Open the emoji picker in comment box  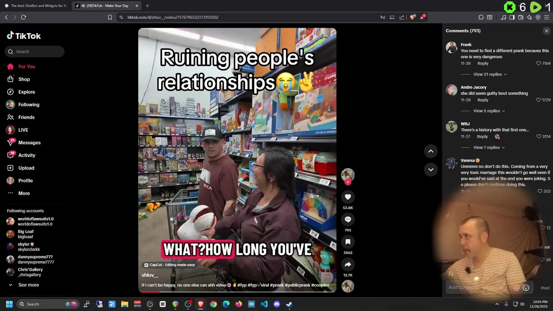526,288
